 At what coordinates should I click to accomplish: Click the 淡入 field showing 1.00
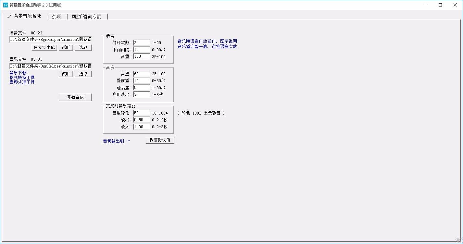click(x=142, y=127)
